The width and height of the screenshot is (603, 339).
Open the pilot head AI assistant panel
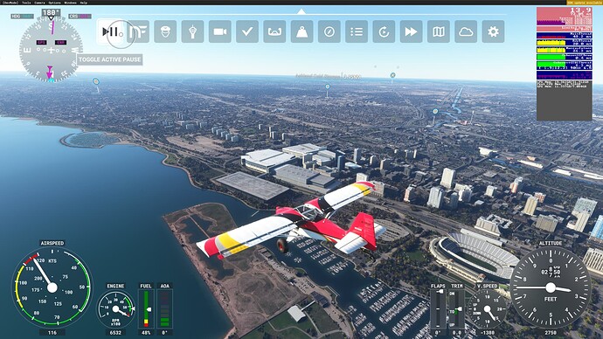click(x=165, y=31)
